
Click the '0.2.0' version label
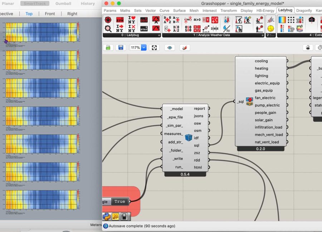point(260,149)
